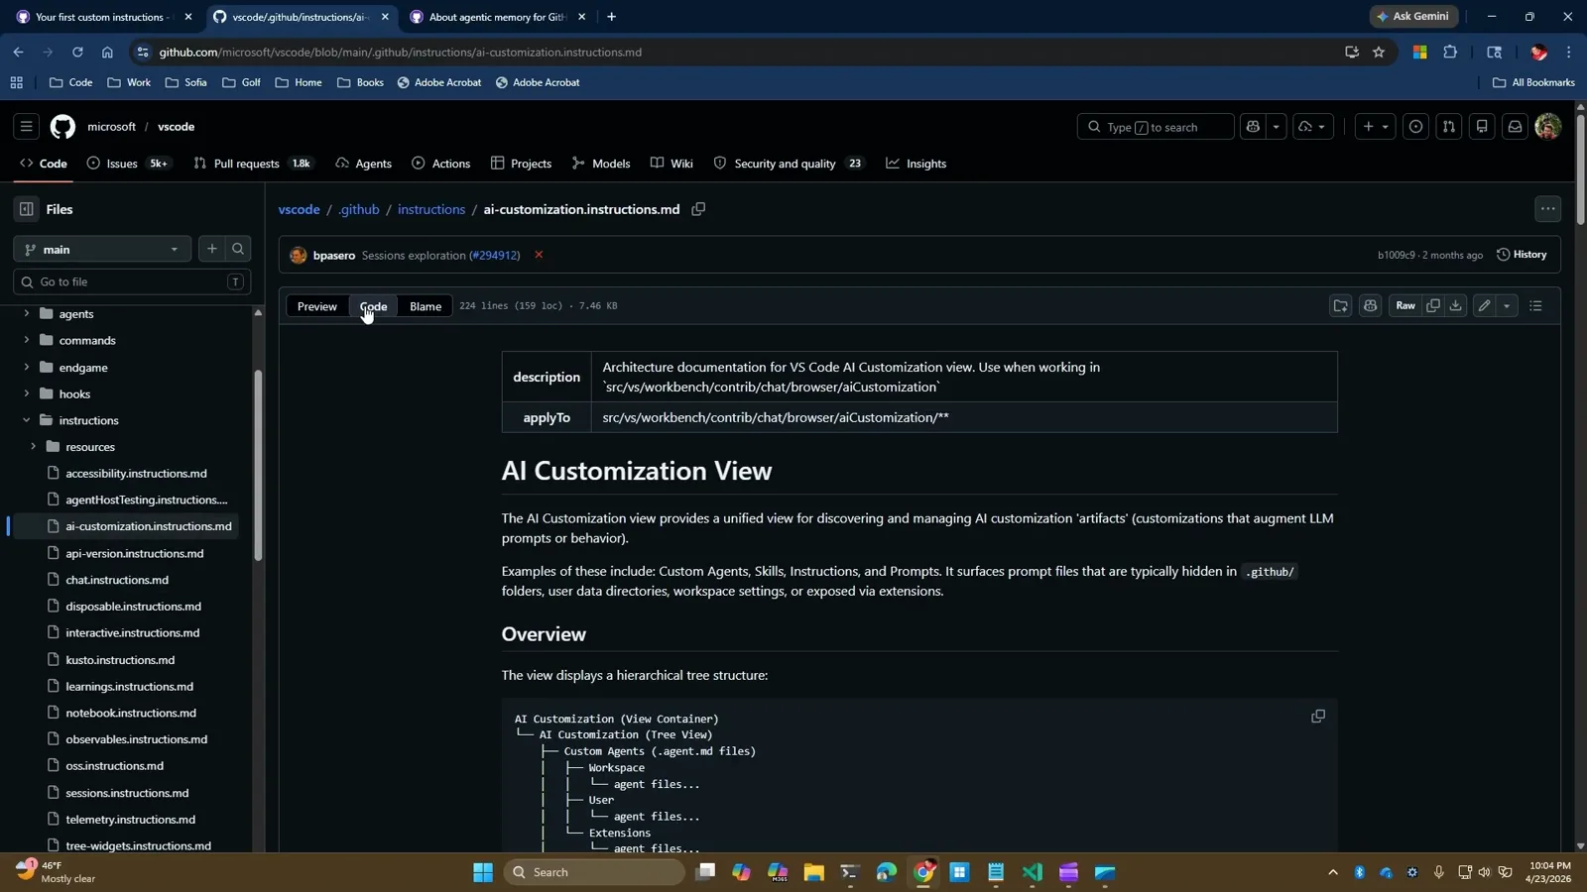1587x892 pixels.
Task: Click the Ask Gemini button
Action: 1412,16
